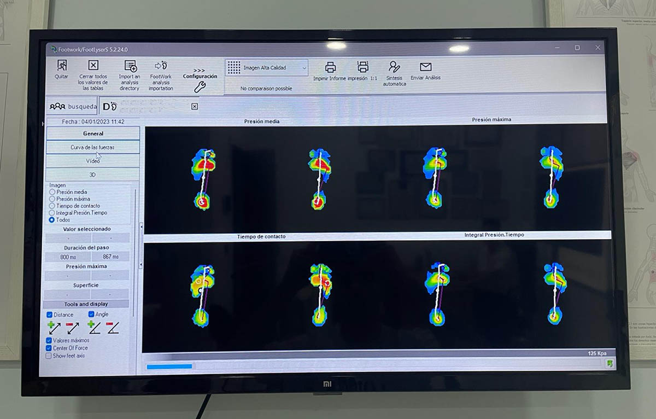Click Cerrar todos los valores icon
The image size is (656, 419).
(93, 65)
